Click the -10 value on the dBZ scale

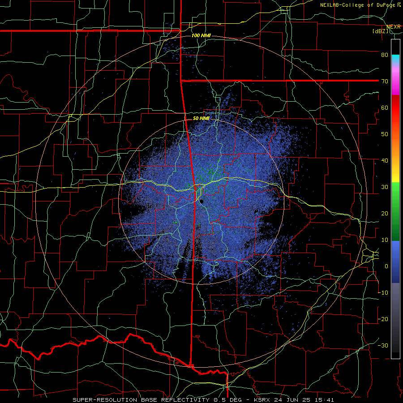click(x=383, y=292)
